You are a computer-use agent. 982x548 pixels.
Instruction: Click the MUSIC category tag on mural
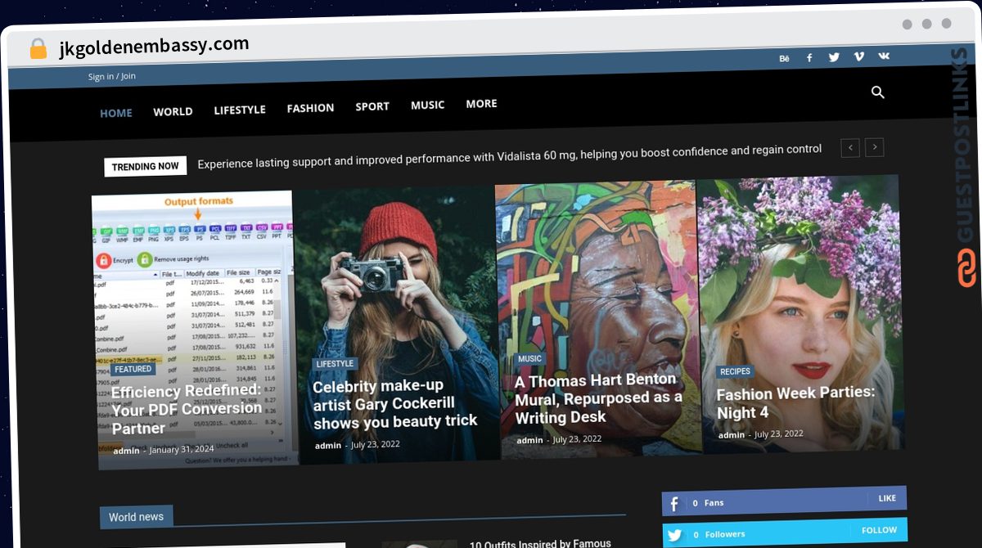529,359
